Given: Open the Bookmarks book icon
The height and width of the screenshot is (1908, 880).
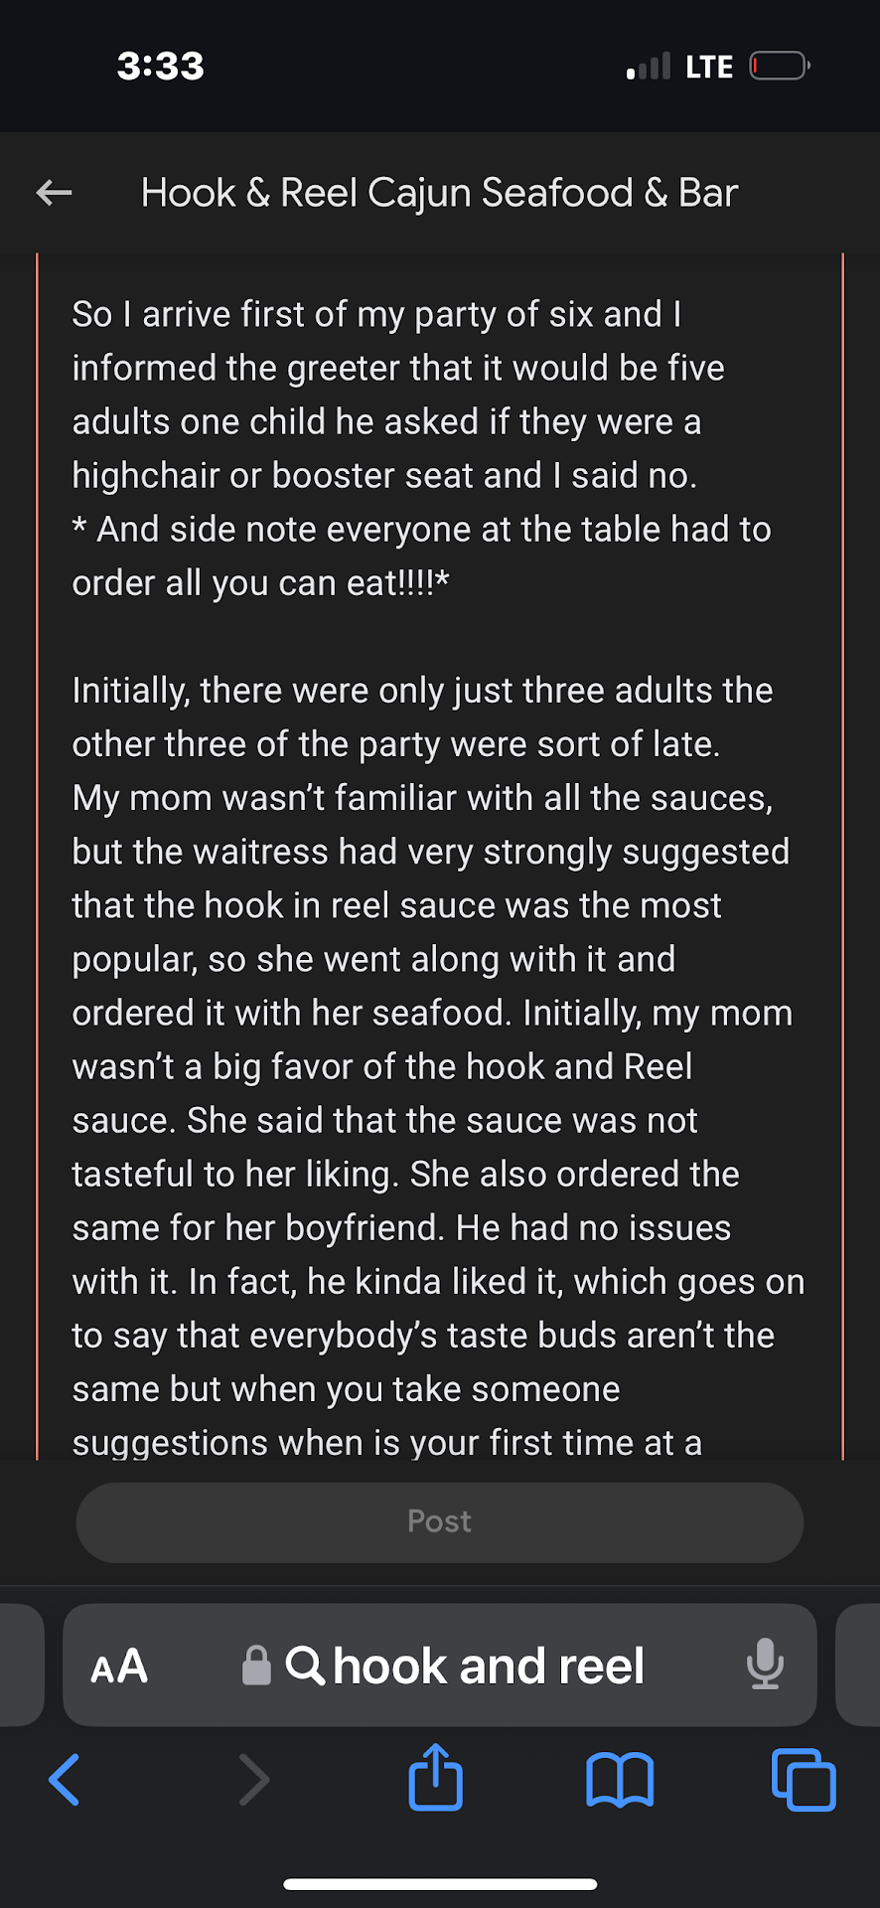Looking at the screenshot, I should (620, 1779).
